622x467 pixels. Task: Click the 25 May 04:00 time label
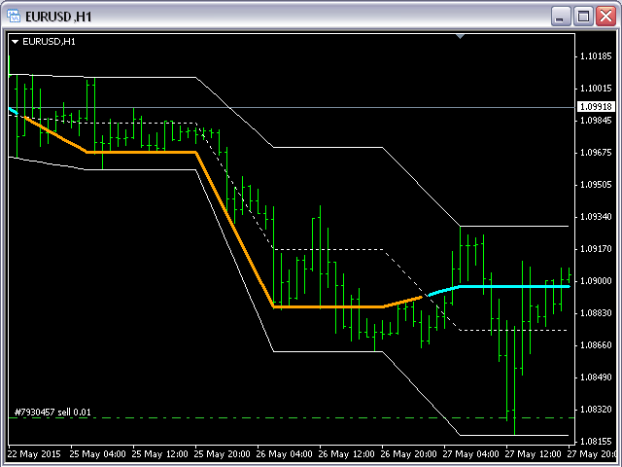point(98,454)
